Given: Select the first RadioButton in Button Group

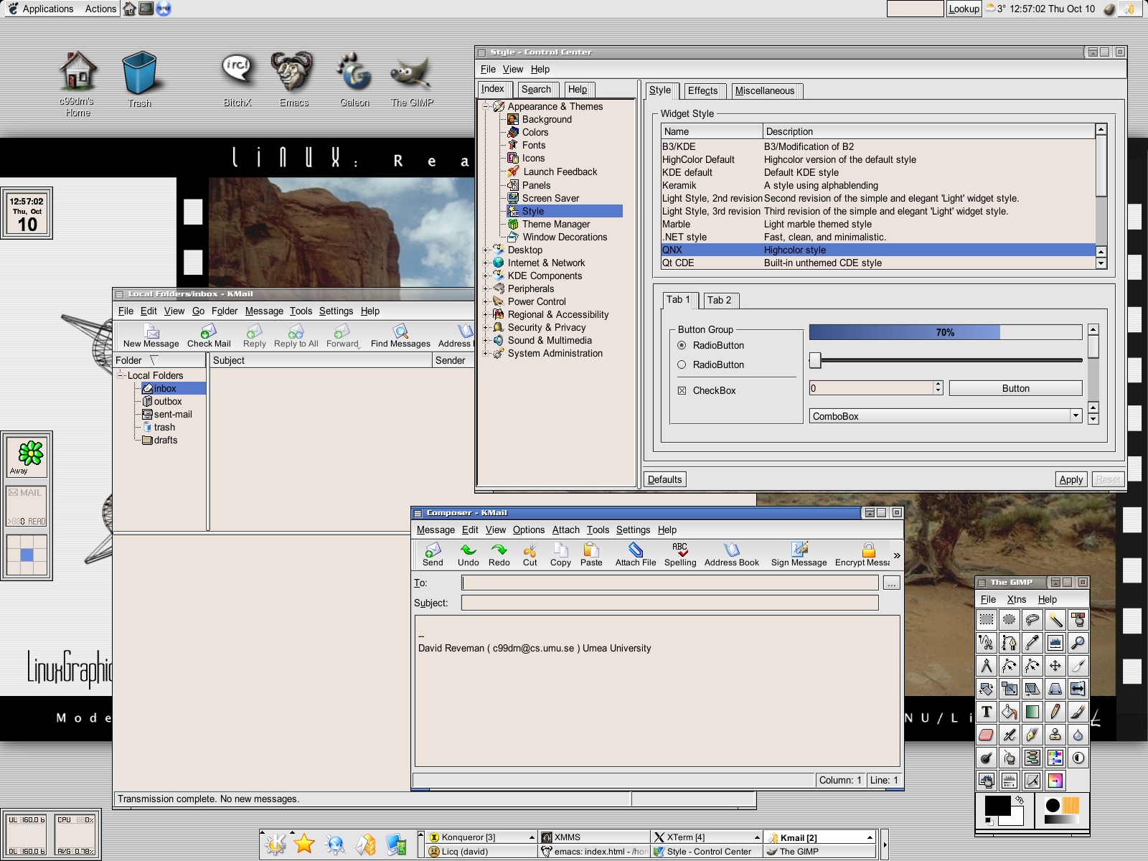Looking at the screenshot, I should pos(682,345).
